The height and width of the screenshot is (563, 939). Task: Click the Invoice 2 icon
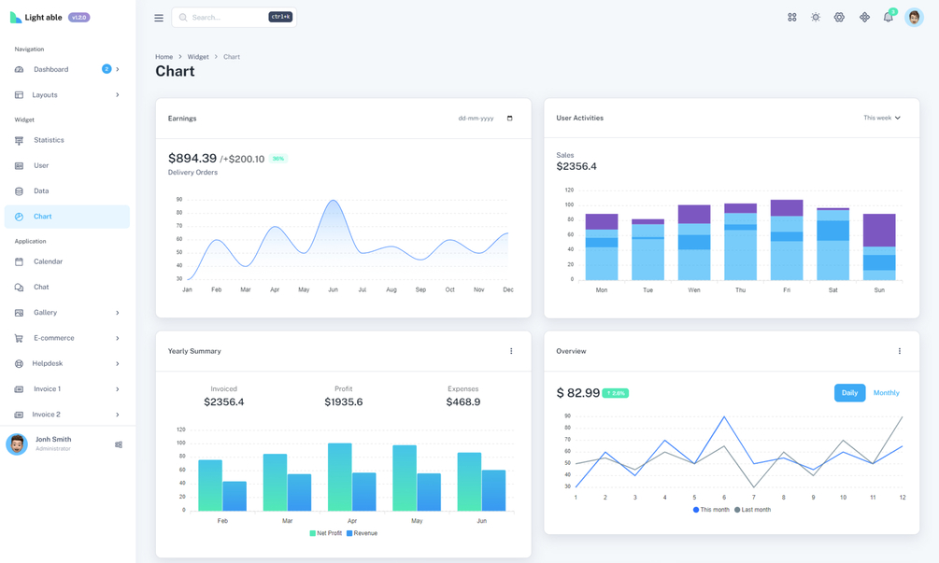pyautogui.click(x=20, y=415)
